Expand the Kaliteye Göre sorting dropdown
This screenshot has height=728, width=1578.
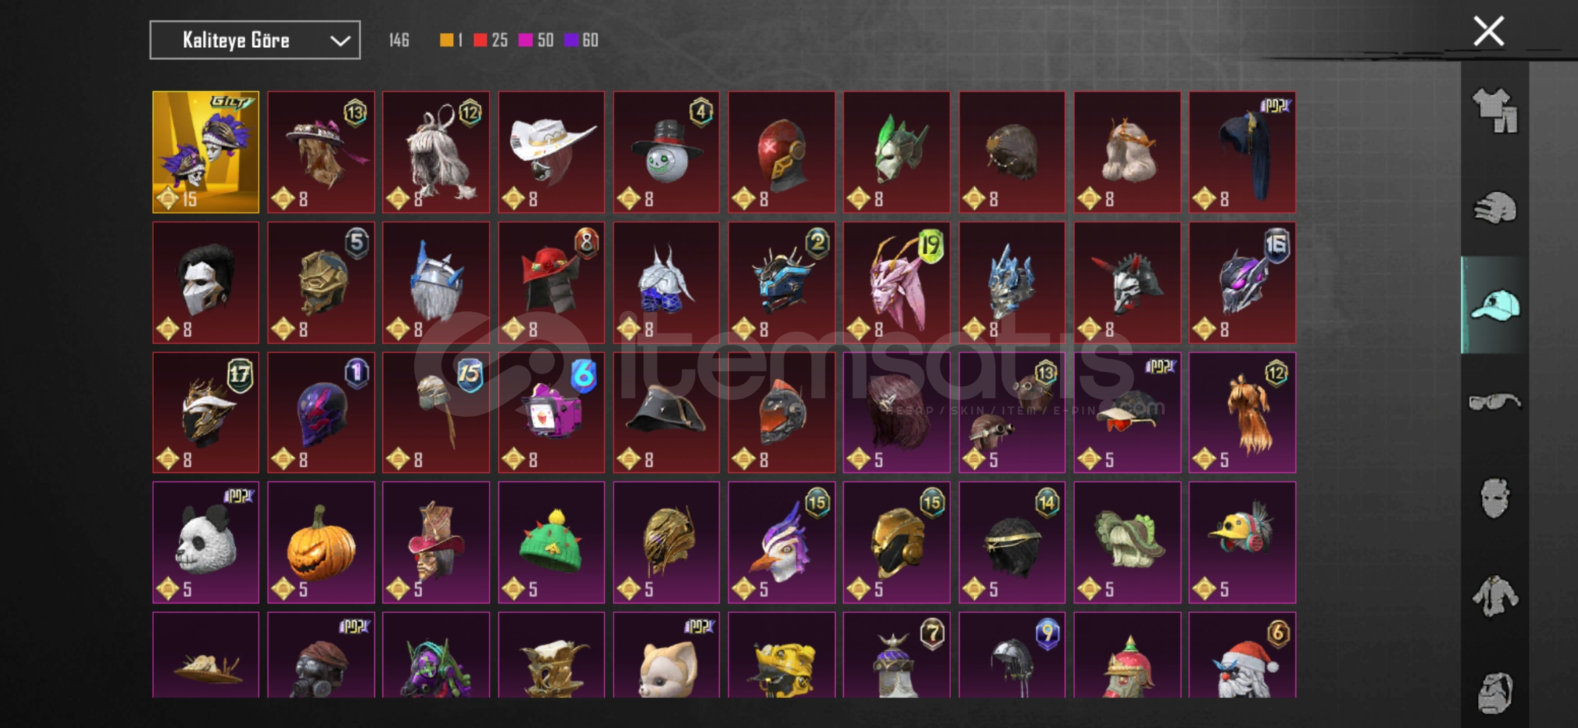tap(255, 40)
